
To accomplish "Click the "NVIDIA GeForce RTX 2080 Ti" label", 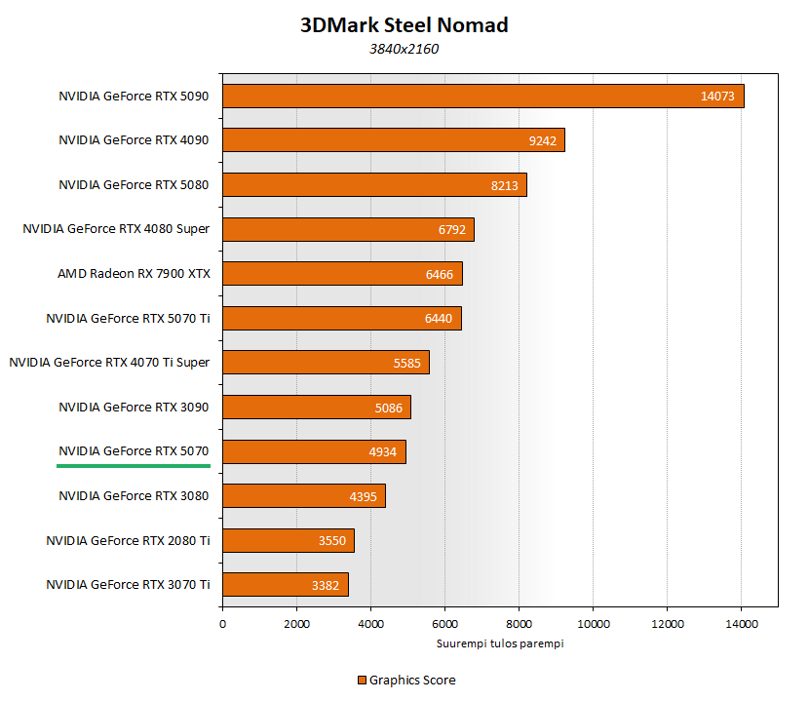I will pos(128,540).
